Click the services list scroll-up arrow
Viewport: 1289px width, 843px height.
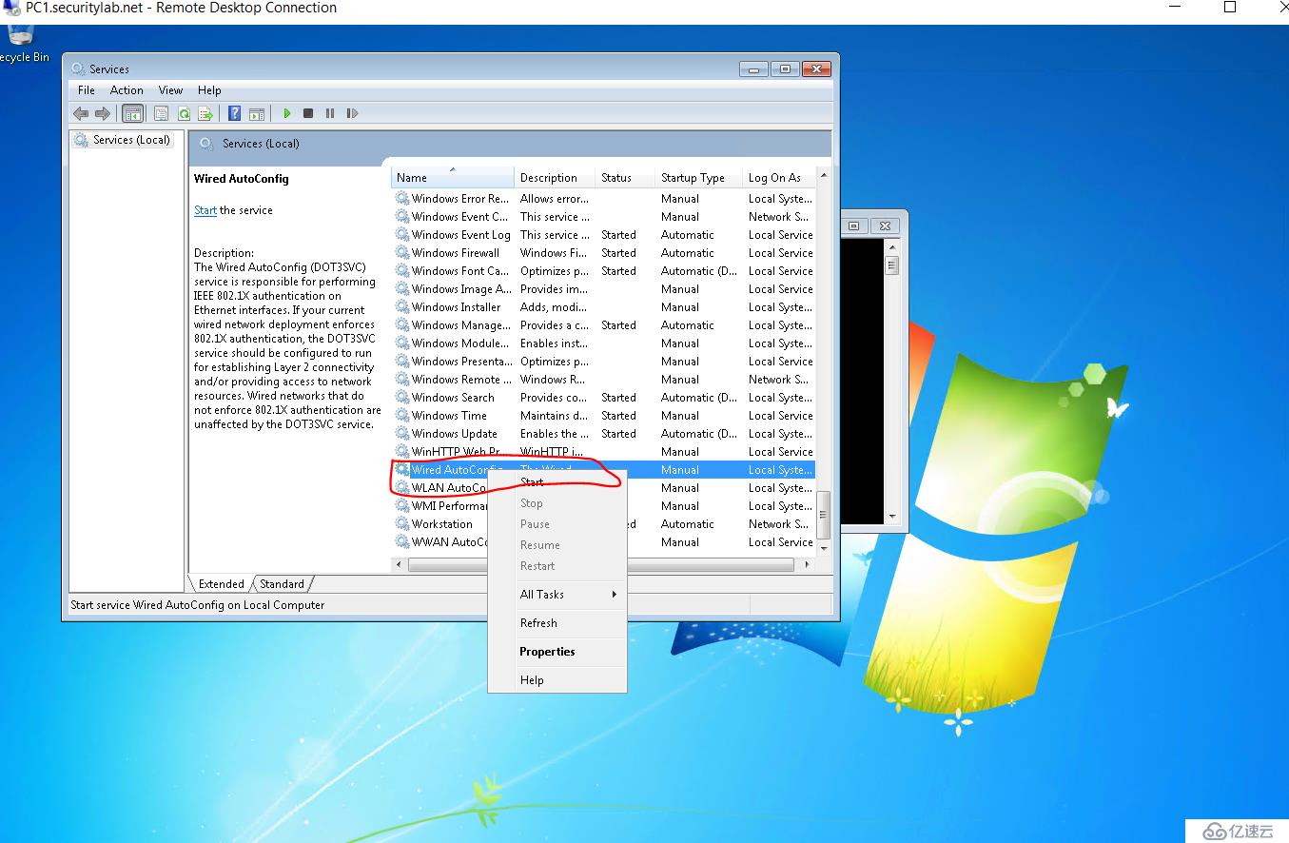click(x=824, y=176)
